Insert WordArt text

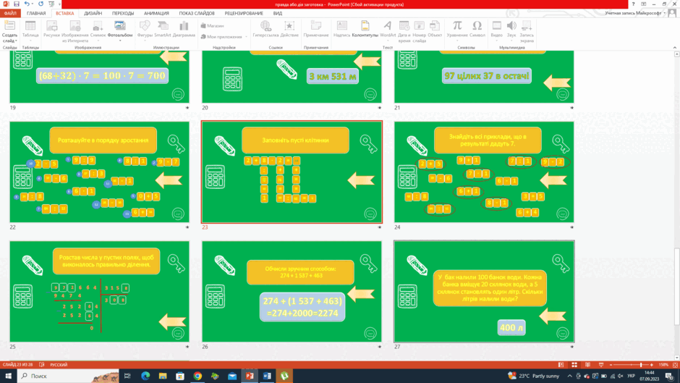coord(388,30)
